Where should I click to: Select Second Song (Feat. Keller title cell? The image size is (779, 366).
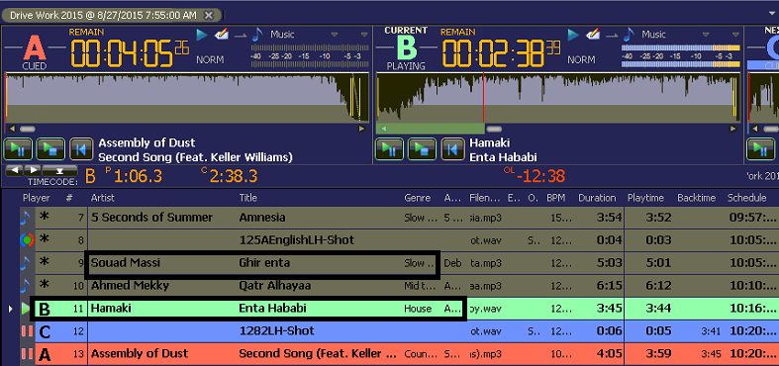pyautogui.click(x=317, y=353)
